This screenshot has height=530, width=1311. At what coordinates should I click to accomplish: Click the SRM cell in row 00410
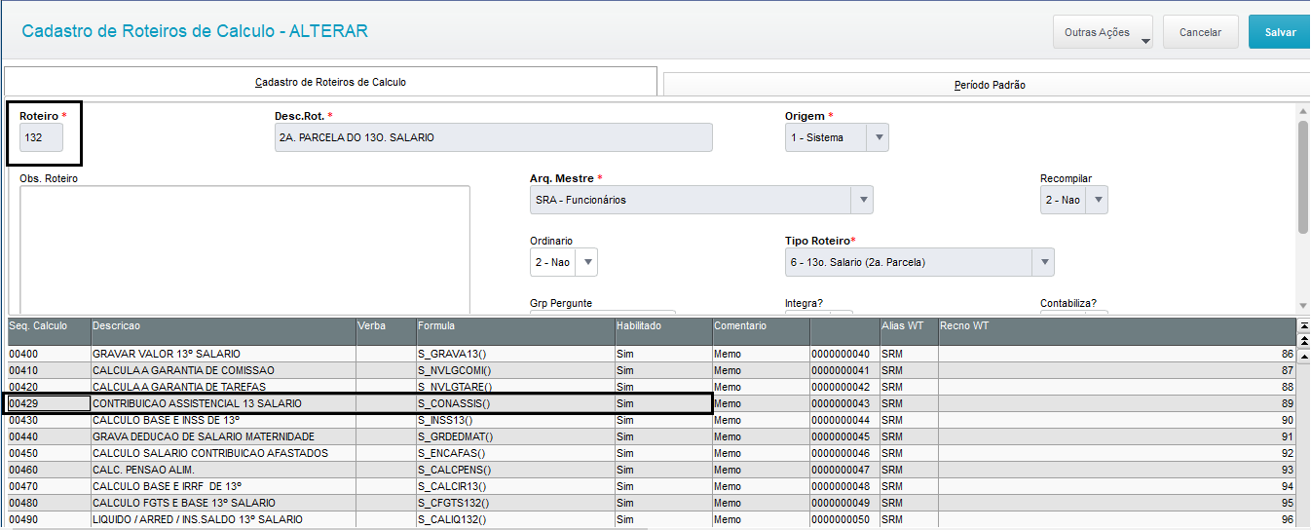908,370
